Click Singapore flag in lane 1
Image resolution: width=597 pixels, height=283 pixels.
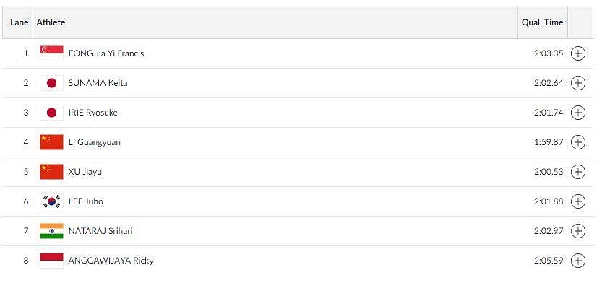pyautogui.click(x=51, y=53)
